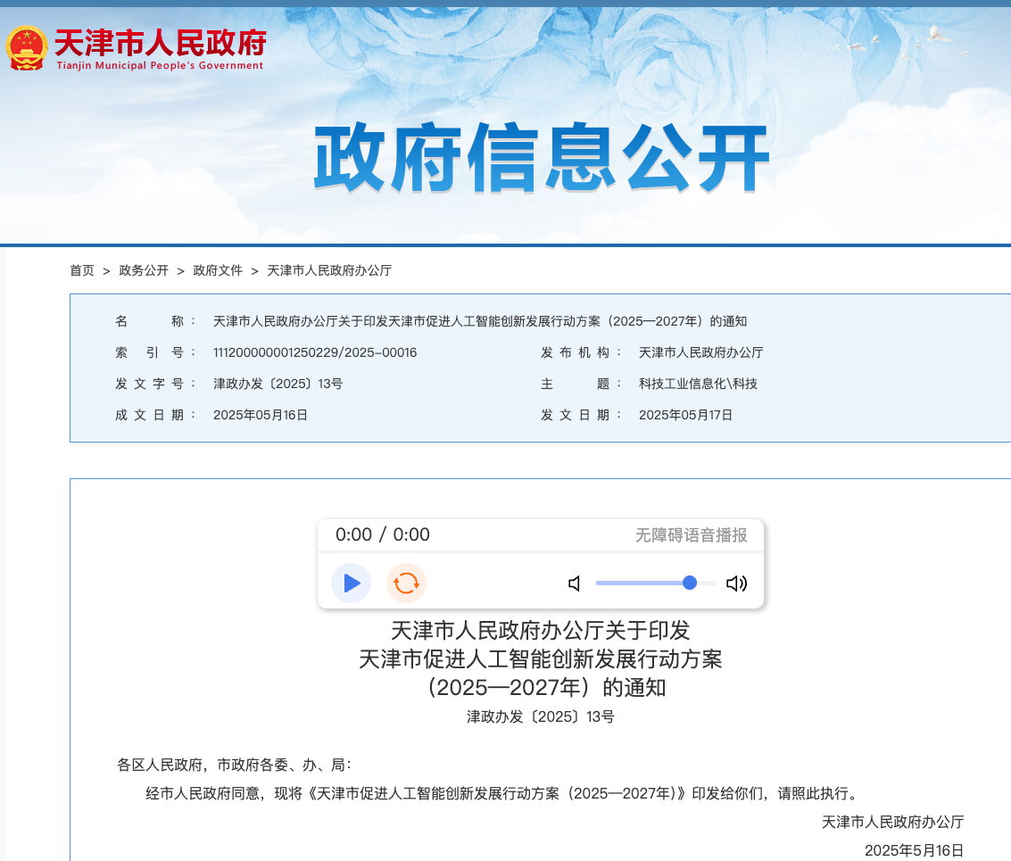
Task: Click the 无障碍语音播报 label
Action: tap(692, 535)
